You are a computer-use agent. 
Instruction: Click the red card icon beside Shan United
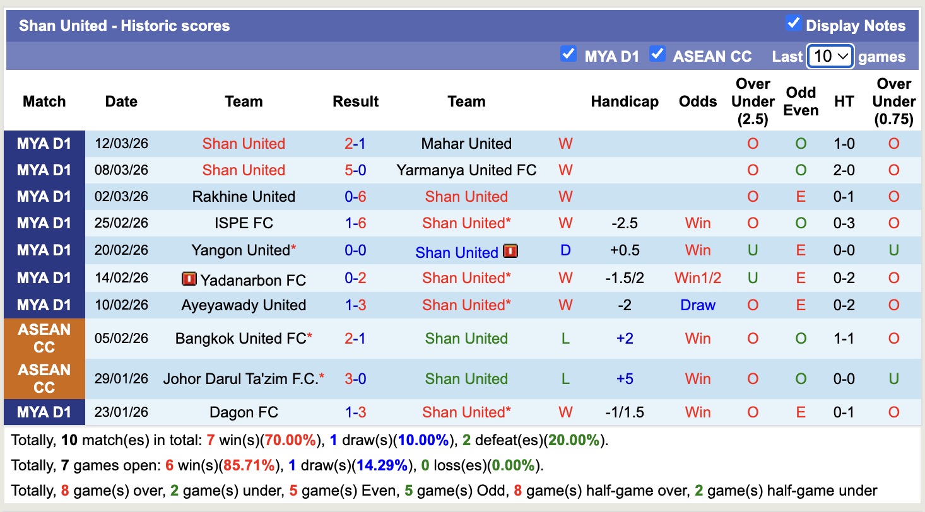511,251
